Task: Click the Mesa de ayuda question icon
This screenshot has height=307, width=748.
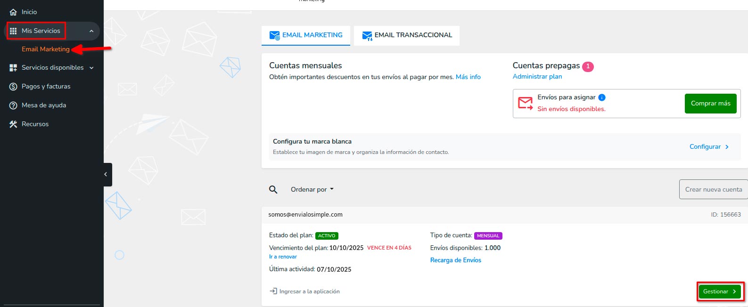Action: (x=13, y=105)
